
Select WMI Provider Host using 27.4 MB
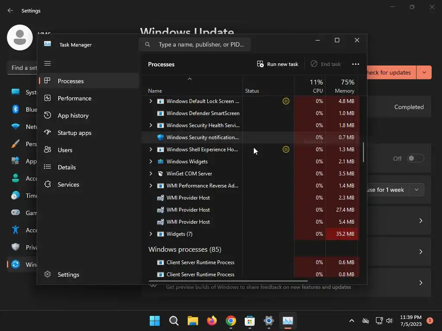pos(250,210)
